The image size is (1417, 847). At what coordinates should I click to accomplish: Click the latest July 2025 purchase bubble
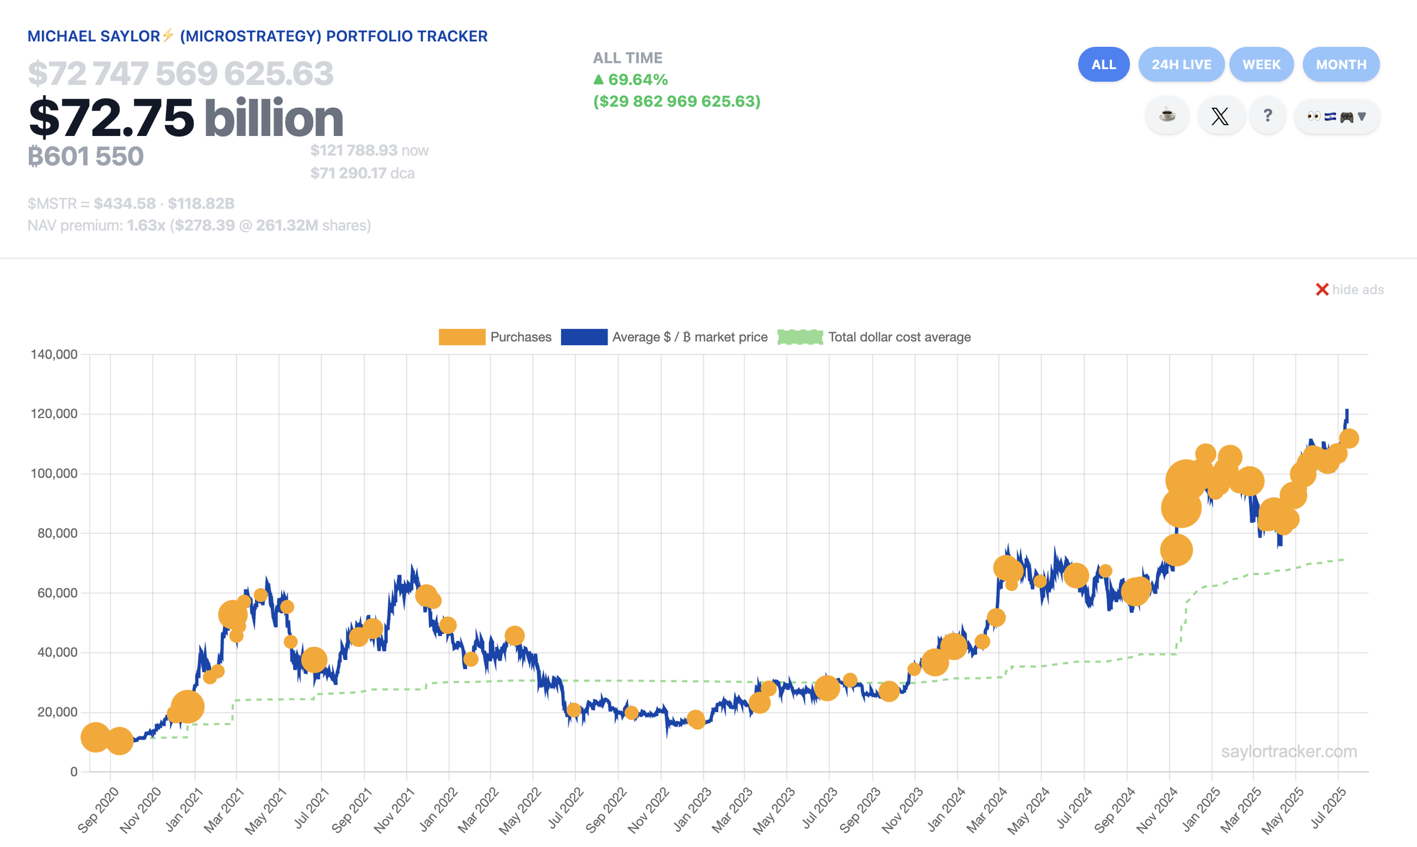tap(1348, 439)
